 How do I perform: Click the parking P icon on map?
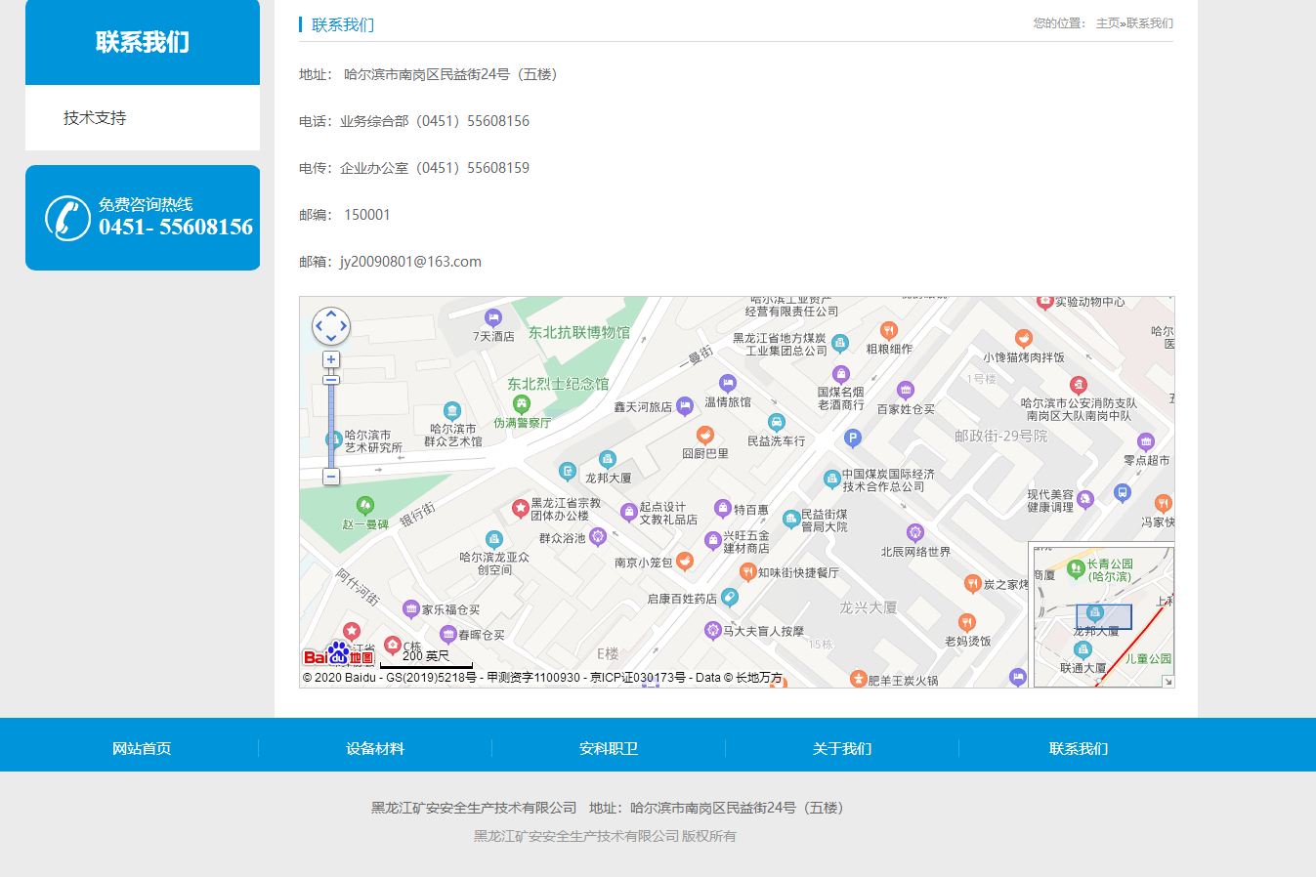pyautogui.click(x=853, y=438)
